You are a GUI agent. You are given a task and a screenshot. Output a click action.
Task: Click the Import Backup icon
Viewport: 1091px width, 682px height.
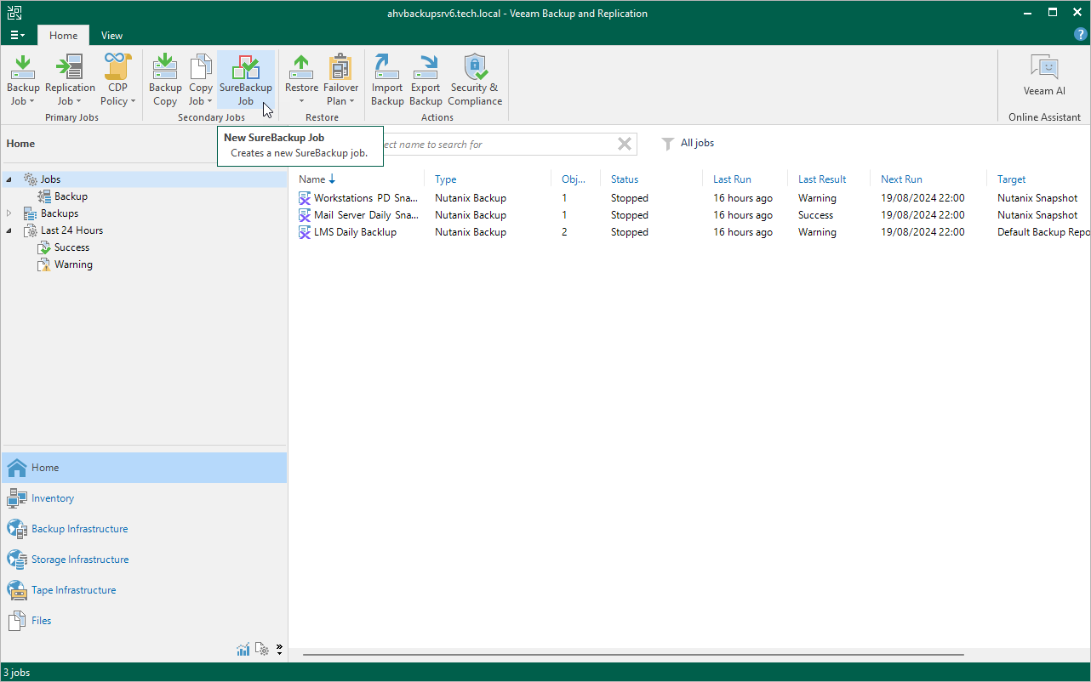click(387, 81)
